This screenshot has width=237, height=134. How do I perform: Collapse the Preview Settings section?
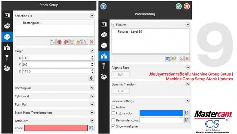tap(187, 101)
